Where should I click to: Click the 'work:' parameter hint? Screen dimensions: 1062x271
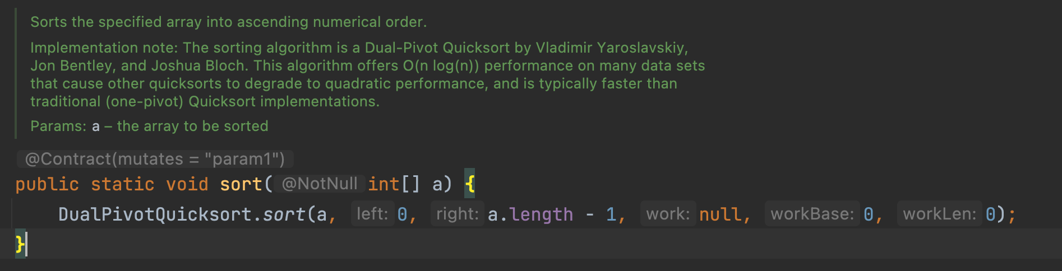click(x=668, y=214)
